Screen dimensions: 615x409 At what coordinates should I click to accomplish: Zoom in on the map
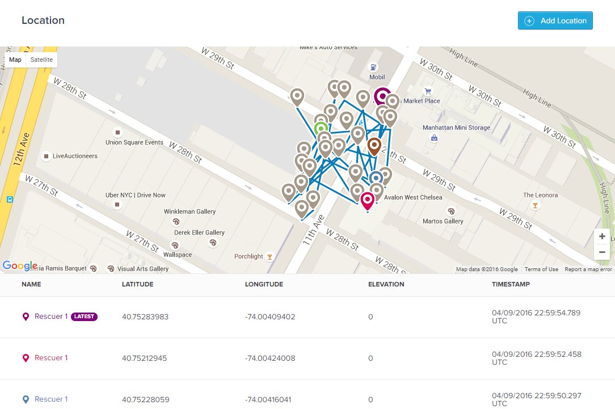(602, 237)
